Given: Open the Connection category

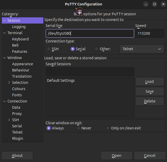Looking at the screenshot, I should (17, 101).
